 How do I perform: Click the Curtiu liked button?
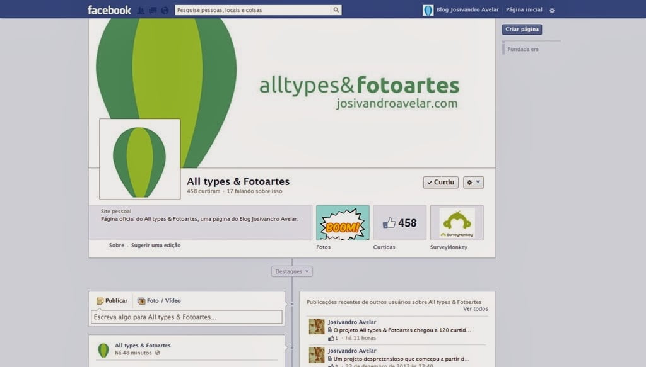(441, 182)
